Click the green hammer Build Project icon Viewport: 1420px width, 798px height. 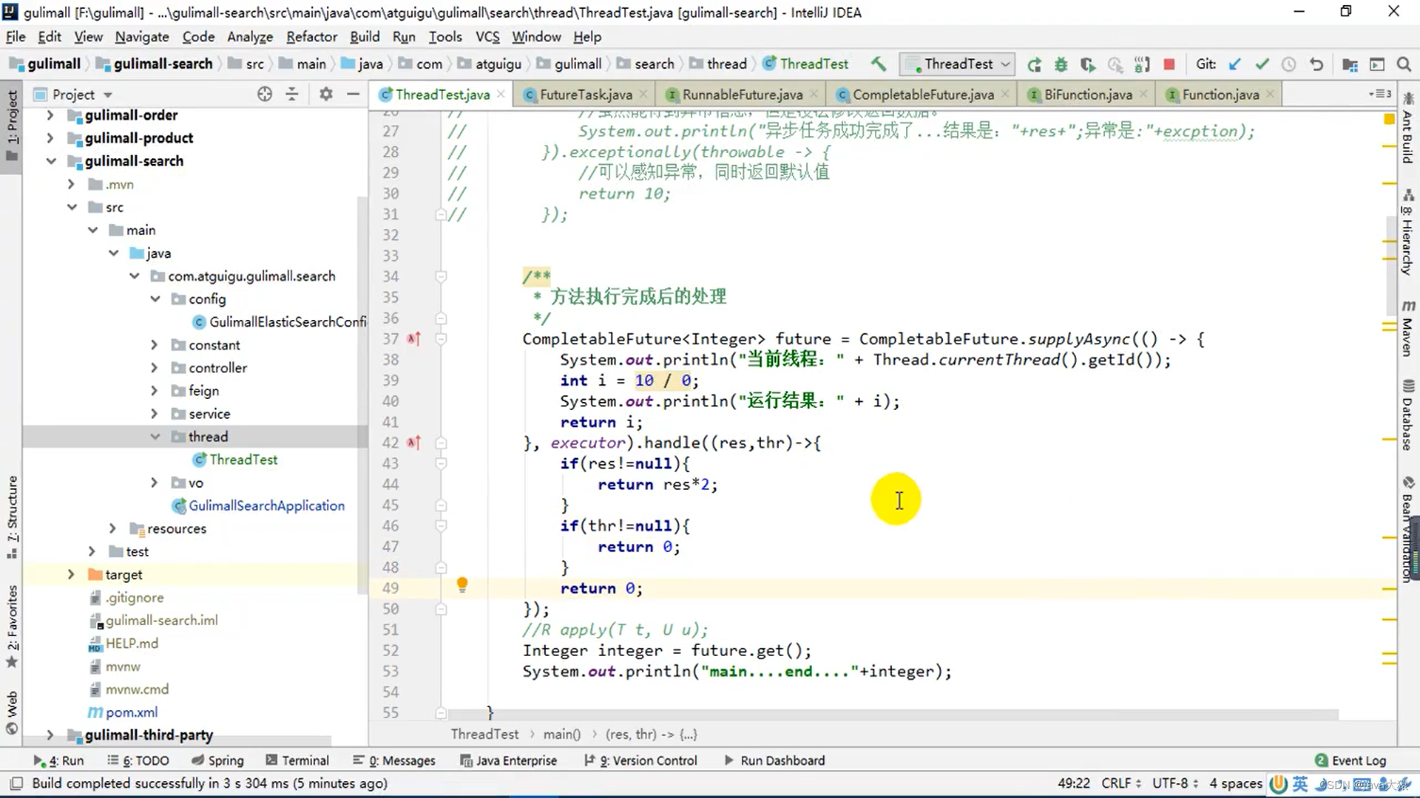(878, 64)
